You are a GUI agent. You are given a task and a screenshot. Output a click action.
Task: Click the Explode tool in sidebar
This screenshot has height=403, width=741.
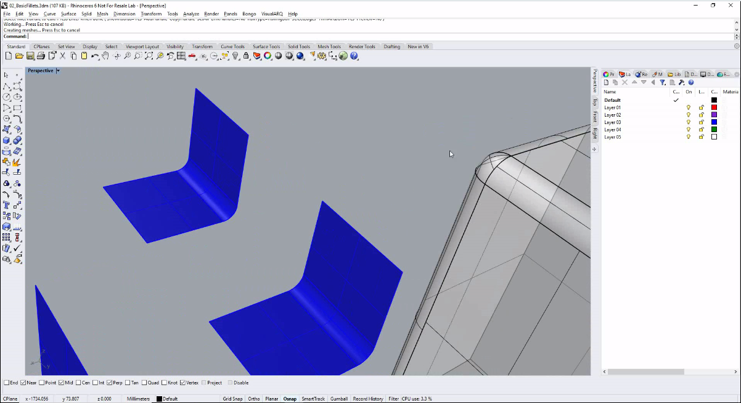point(17,162)
